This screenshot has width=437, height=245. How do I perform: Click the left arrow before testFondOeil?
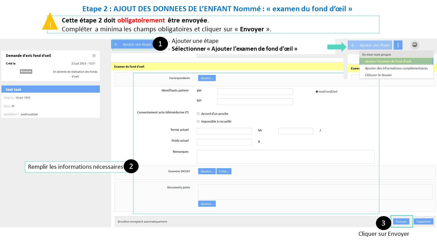pyautogui.click(x=317, y=92)
